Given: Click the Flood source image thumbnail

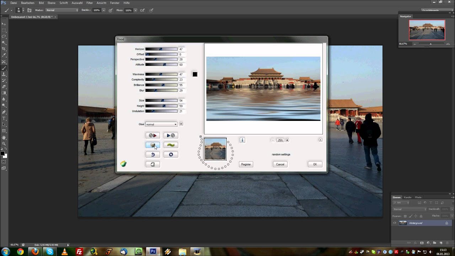Looking at the screenshot, I should [x=215, y=149].
